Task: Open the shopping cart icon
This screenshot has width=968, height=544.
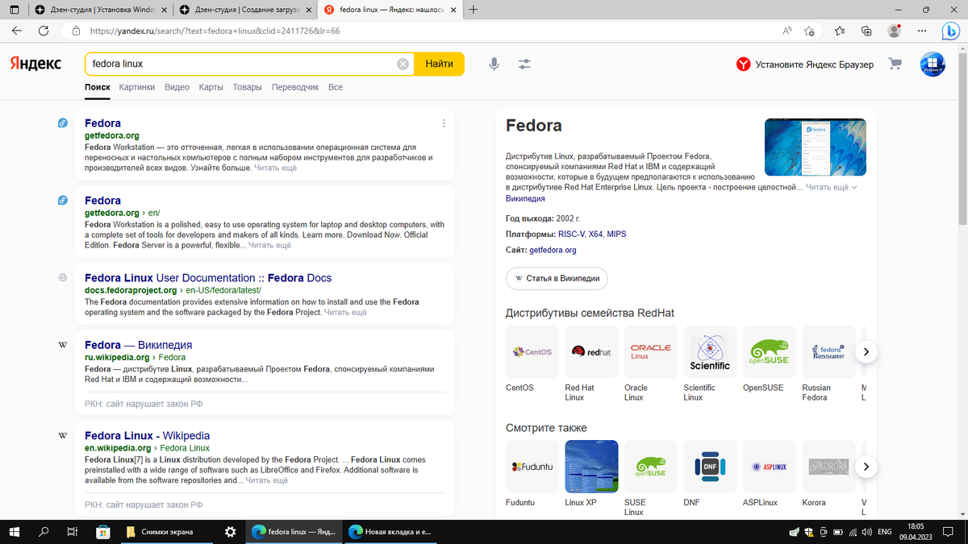Action: pyautogui.click(x=895, y=64)
